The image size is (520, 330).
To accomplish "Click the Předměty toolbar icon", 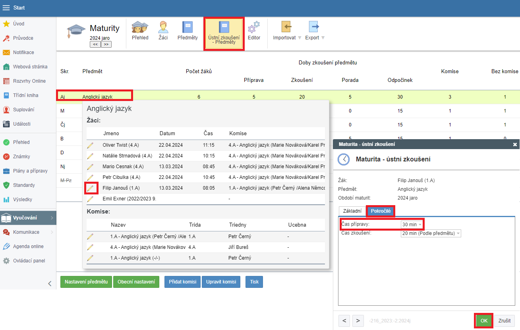I will tap(188, 31).
